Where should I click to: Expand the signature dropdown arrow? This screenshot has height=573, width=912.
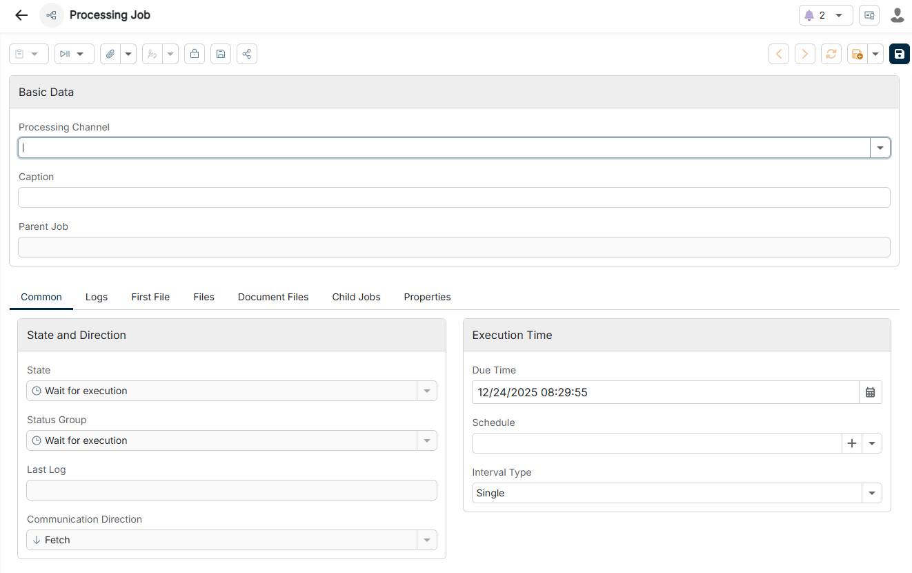170,54
